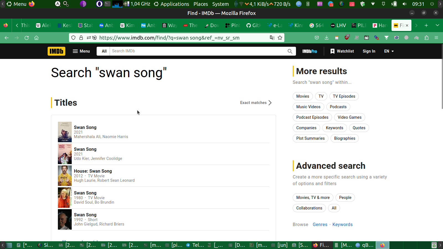The height and width of the screenshot is (249, 443).
Task: Expand the EN language dropdown
Action: [x=389, y=51]
